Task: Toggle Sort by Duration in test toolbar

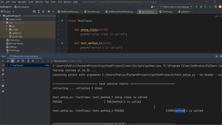Action: (23, 61)
